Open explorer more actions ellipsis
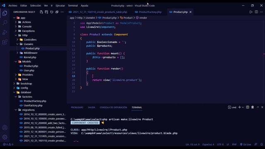 click(x=62, y=12)
